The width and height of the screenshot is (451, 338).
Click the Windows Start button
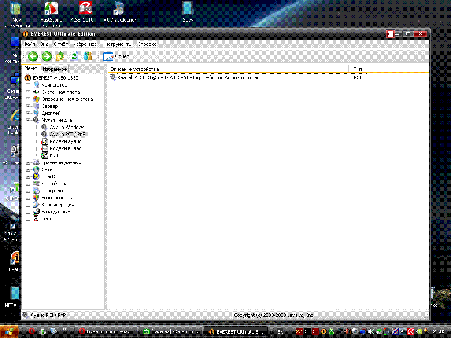[10, 331]
